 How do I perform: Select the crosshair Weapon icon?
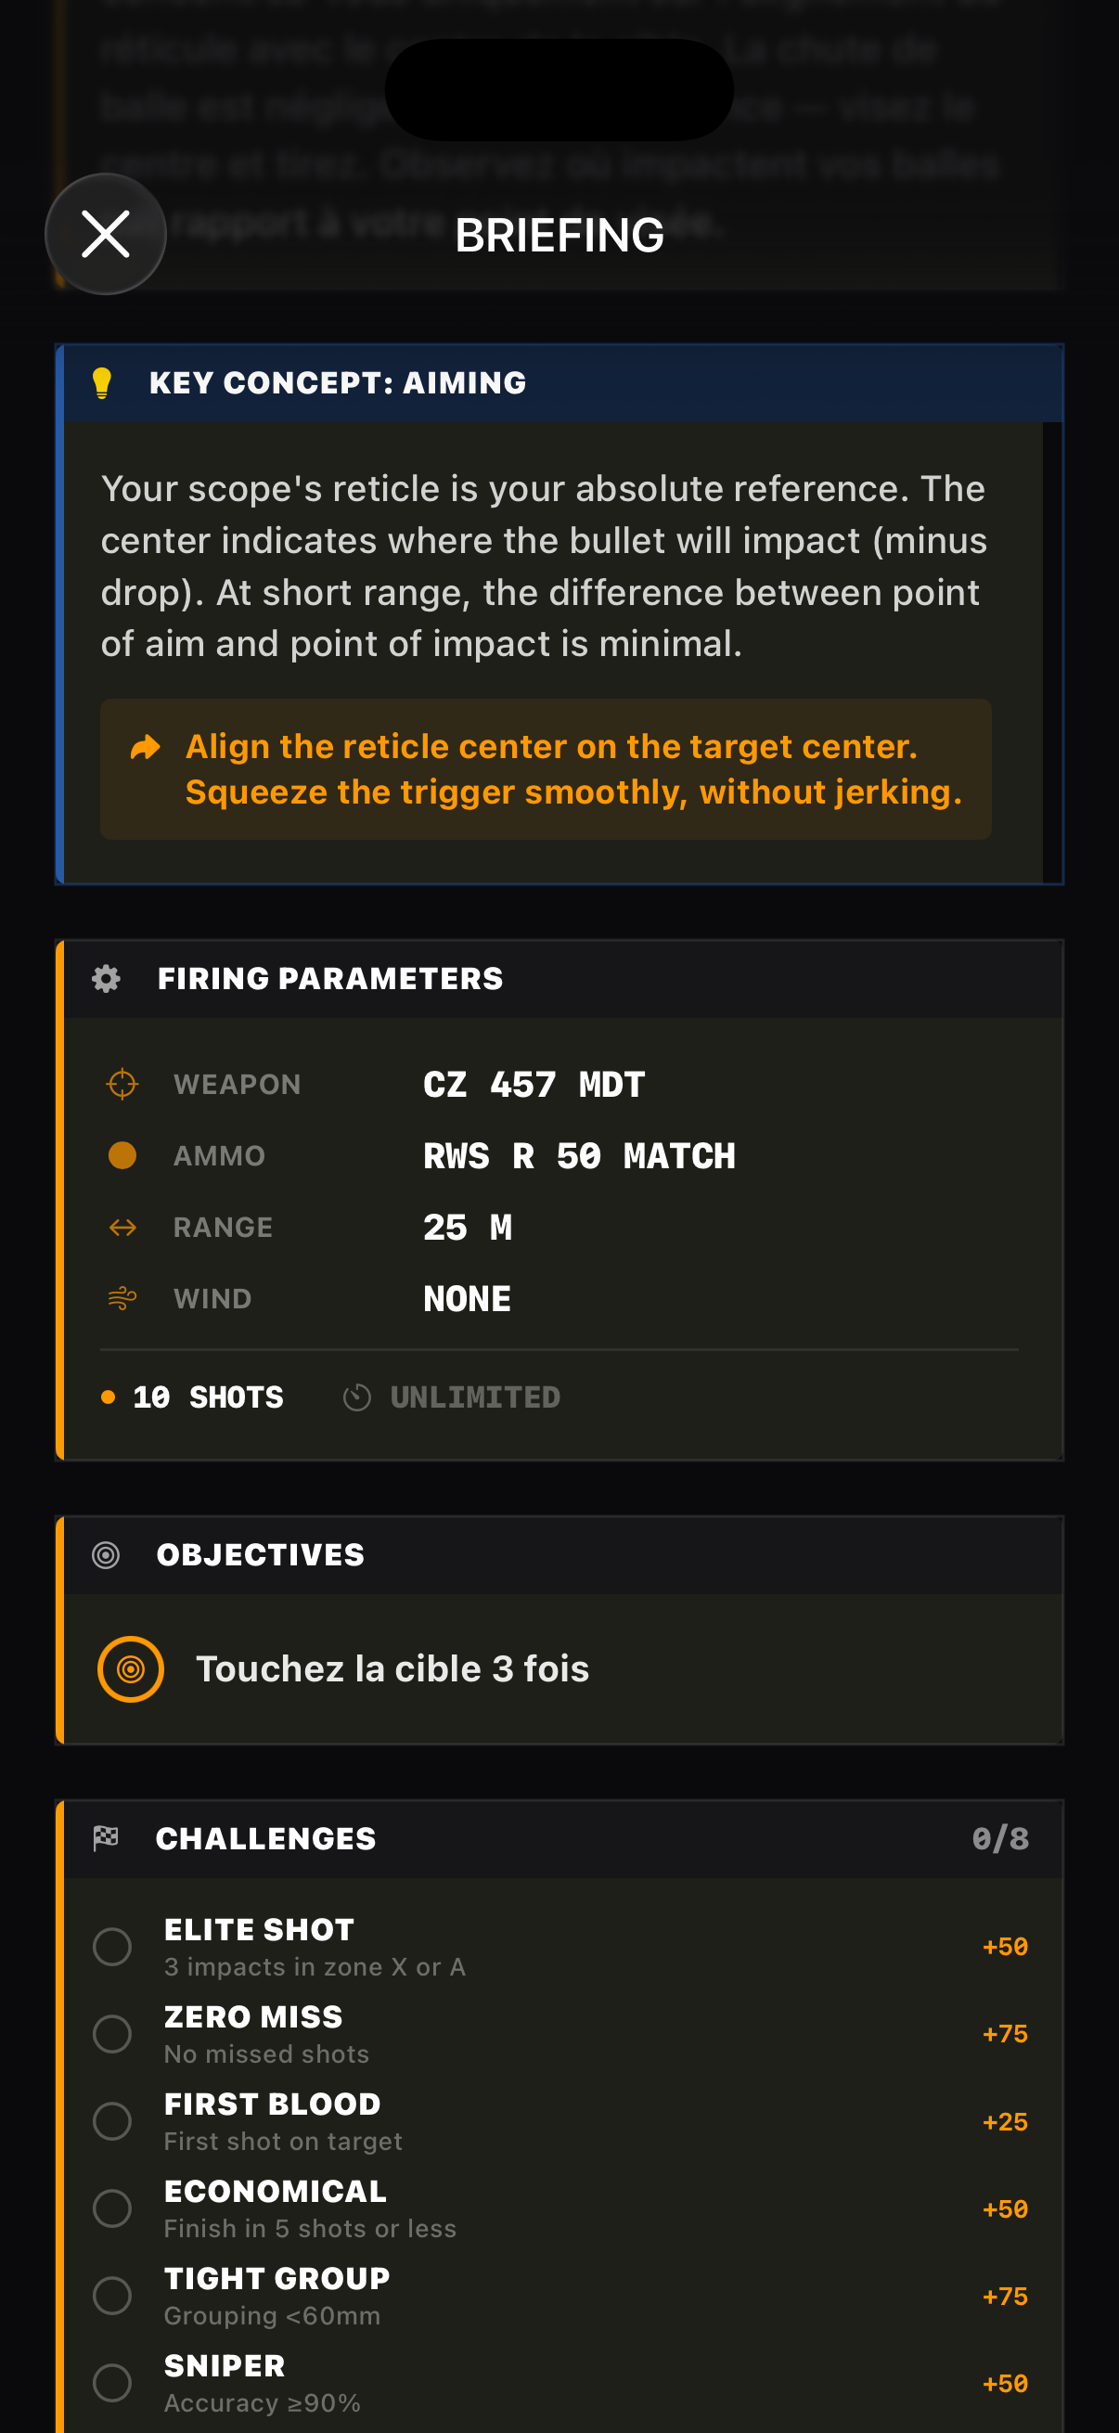click(x=122, y=1083)
